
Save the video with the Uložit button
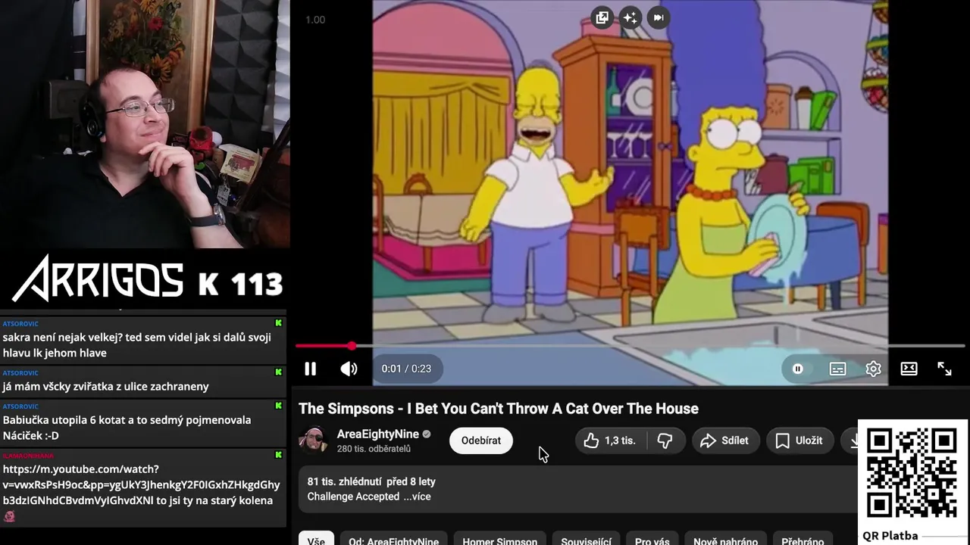(800, 441)
